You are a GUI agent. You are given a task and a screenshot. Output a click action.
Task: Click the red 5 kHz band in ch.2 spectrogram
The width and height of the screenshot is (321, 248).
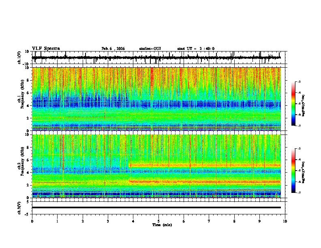205,165
